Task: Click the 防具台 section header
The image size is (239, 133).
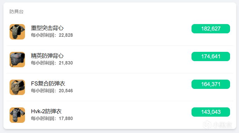Action: click(x=16, y=12)
